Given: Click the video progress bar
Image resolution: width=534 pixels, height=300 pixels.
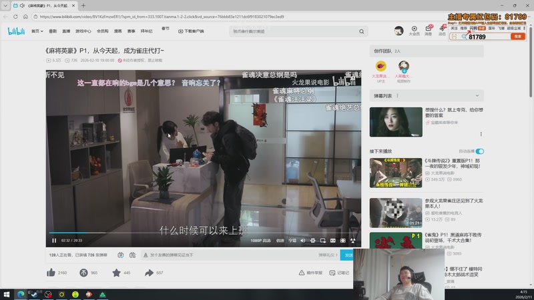Looking at the screenshot, I should (204, 233).
